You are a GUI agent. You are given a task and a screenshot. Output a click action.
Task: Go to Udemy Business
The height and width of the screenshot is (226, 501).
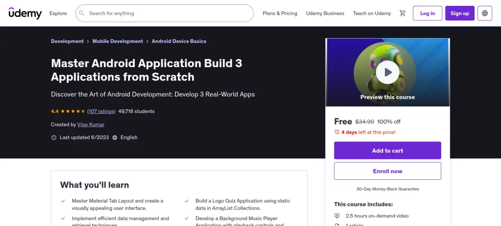pyautogui.click(x=325, y=13)
